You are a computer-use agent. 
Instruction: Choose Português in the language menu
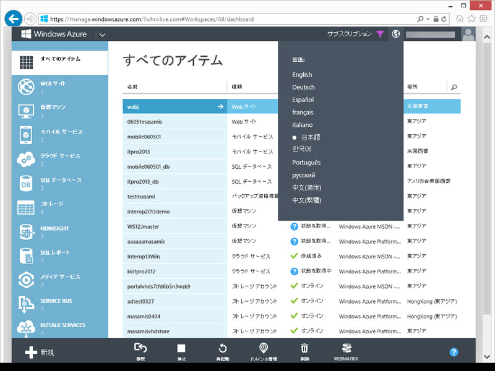click(x=306, y=163)
